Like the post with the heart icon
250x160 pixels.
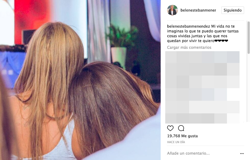pyautogui.click(x=170, y=128)
